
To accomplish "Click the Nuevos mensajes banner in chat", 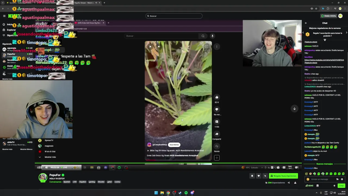I will click(324, 164).
